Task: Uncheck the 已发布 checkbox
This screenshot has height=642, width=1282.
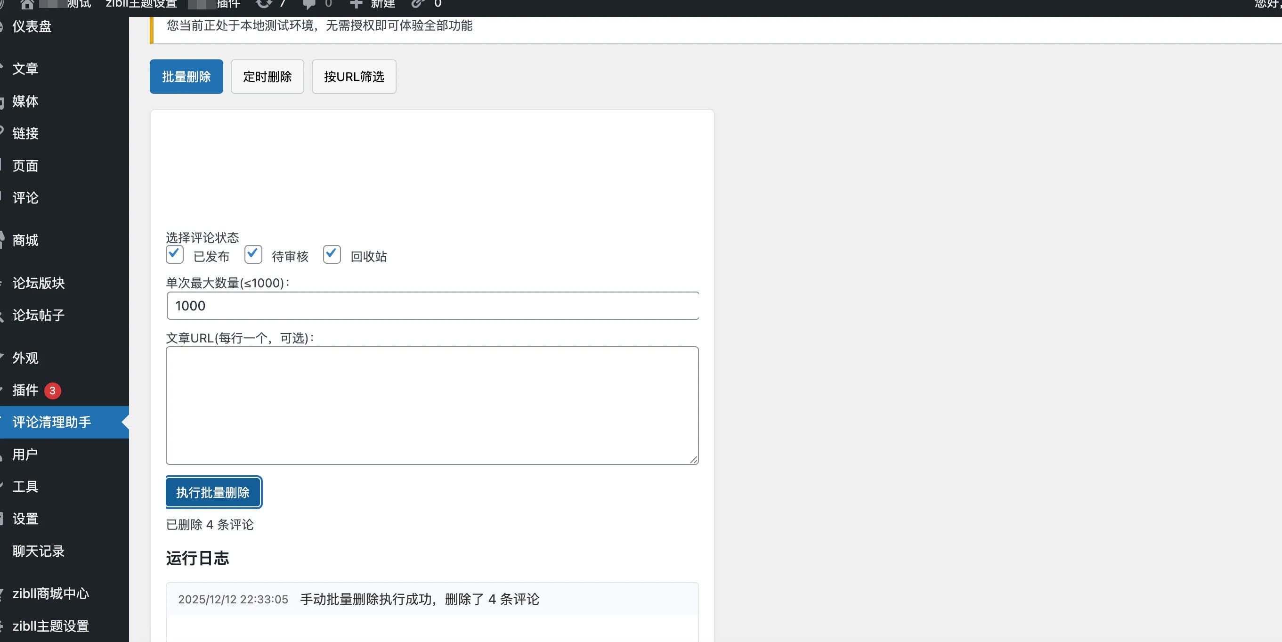Action: pos(175,254)
